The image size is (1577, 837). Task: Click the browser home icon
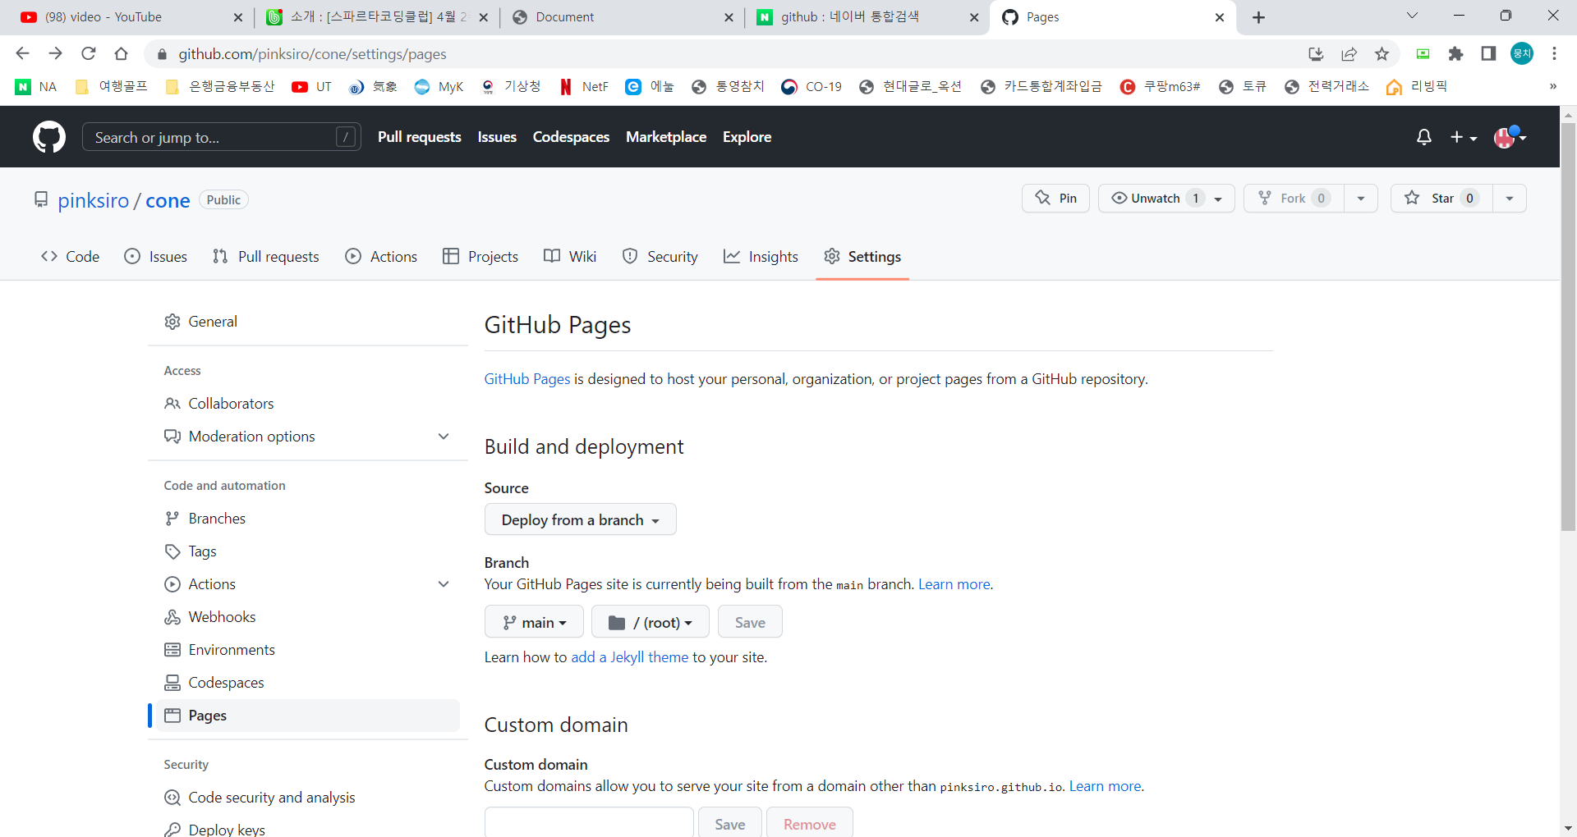[122, 53]
